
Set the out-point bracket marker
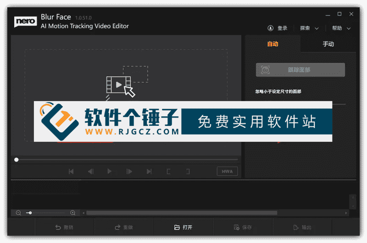click(188, 172)
